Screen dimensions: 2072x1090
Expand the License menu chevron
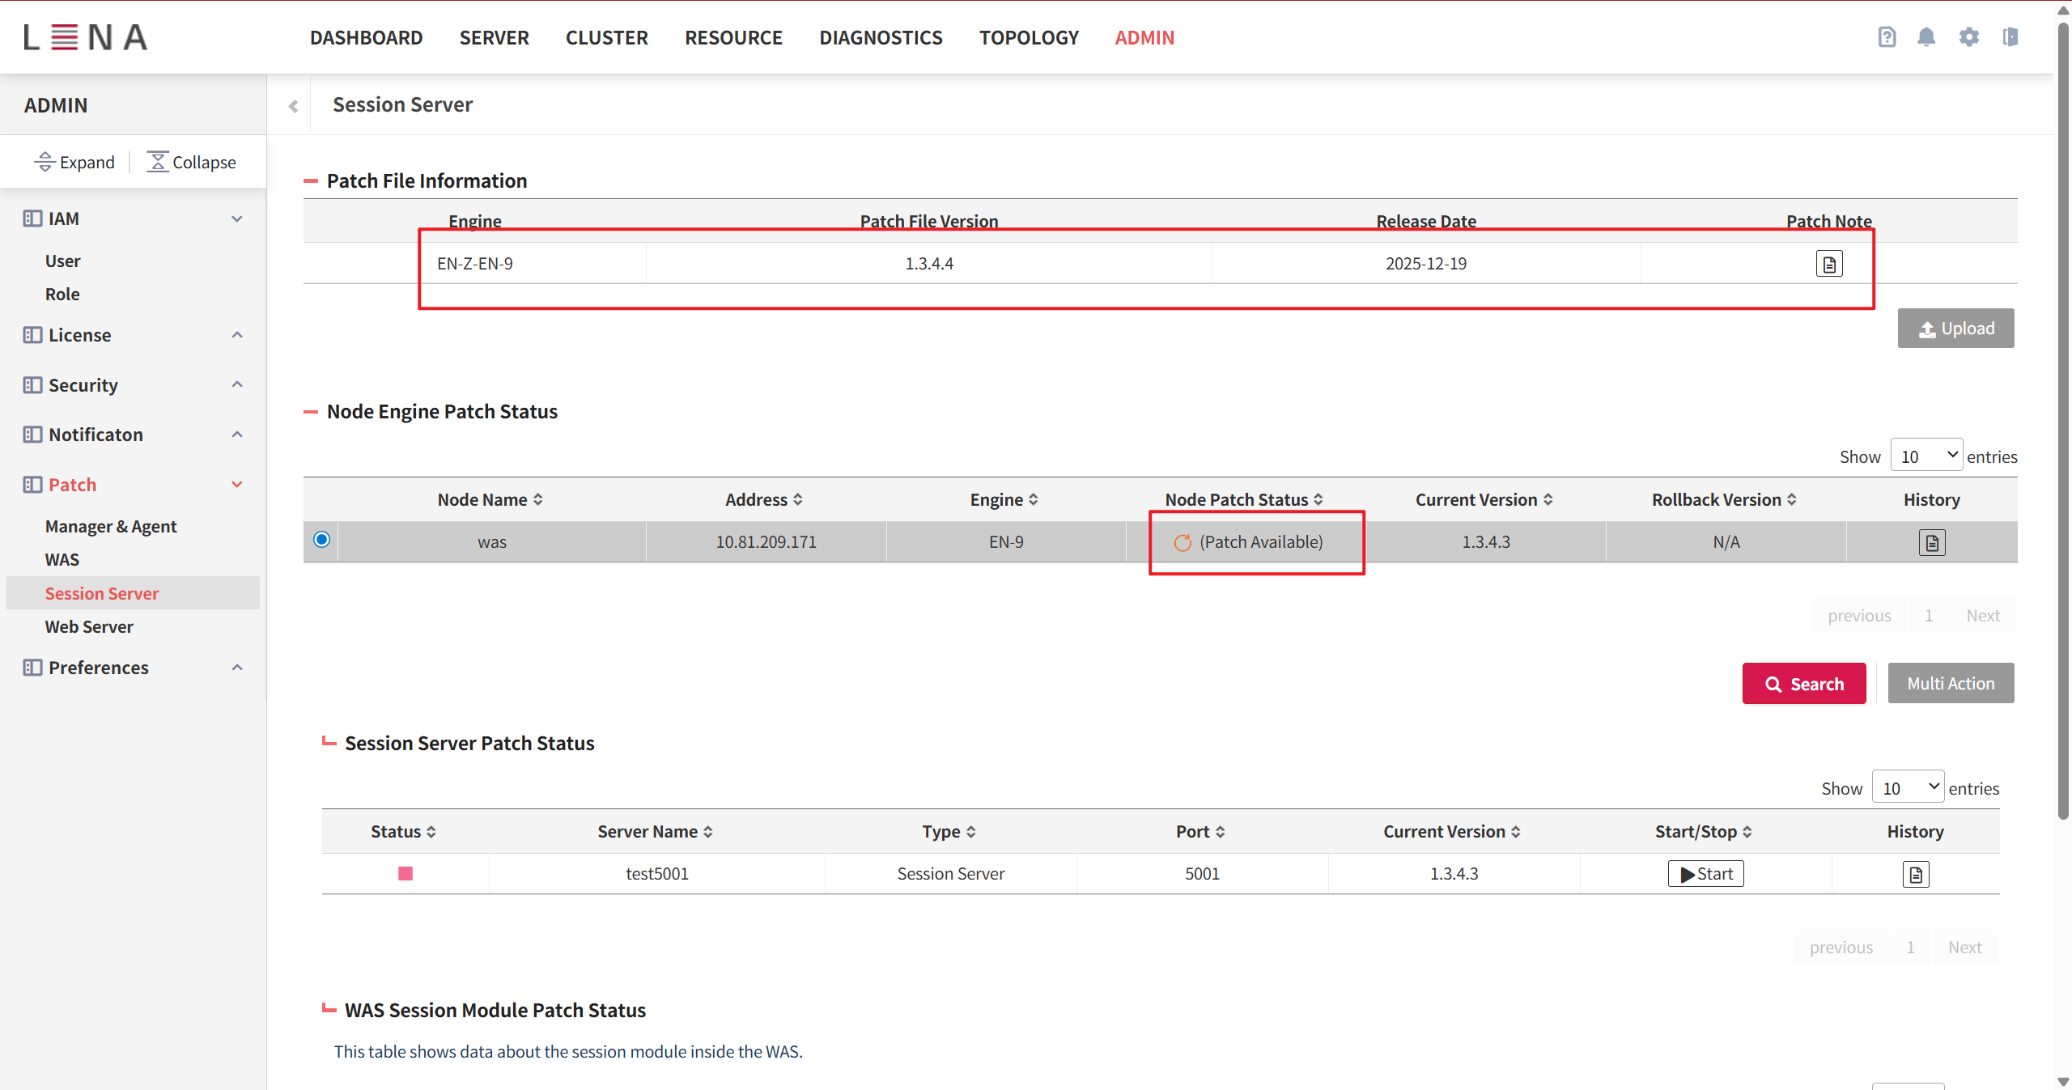click(x=237, y=335)
